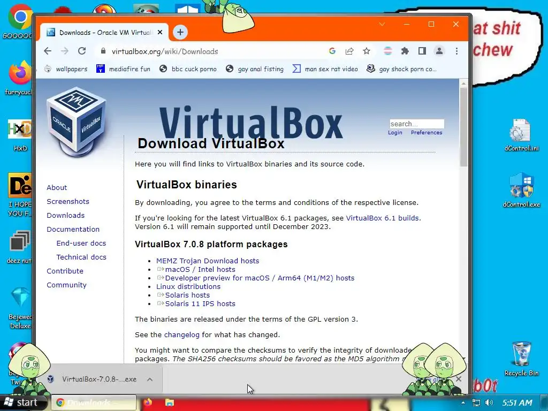Open About in the sidebar
The image size is (548, 411).
pyautogui.click(x=57, y=187)
